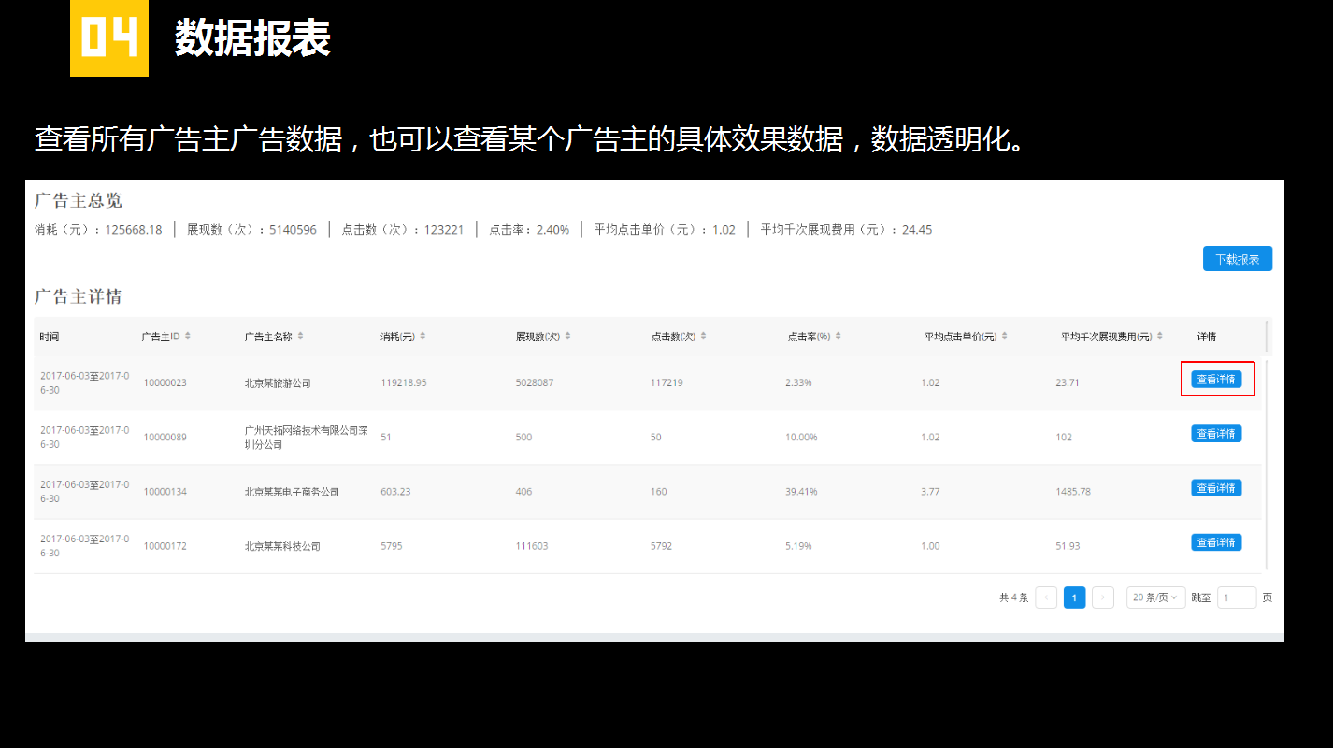Click the 3.77 average click price
This screenshot has height=748, width=1333.
click(x=930, y=492)
